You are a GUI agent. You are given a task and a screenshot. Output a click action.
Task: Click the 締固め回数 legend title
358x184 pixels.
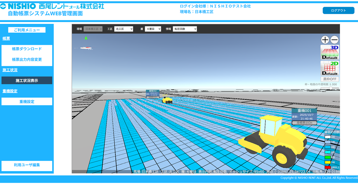332,132
